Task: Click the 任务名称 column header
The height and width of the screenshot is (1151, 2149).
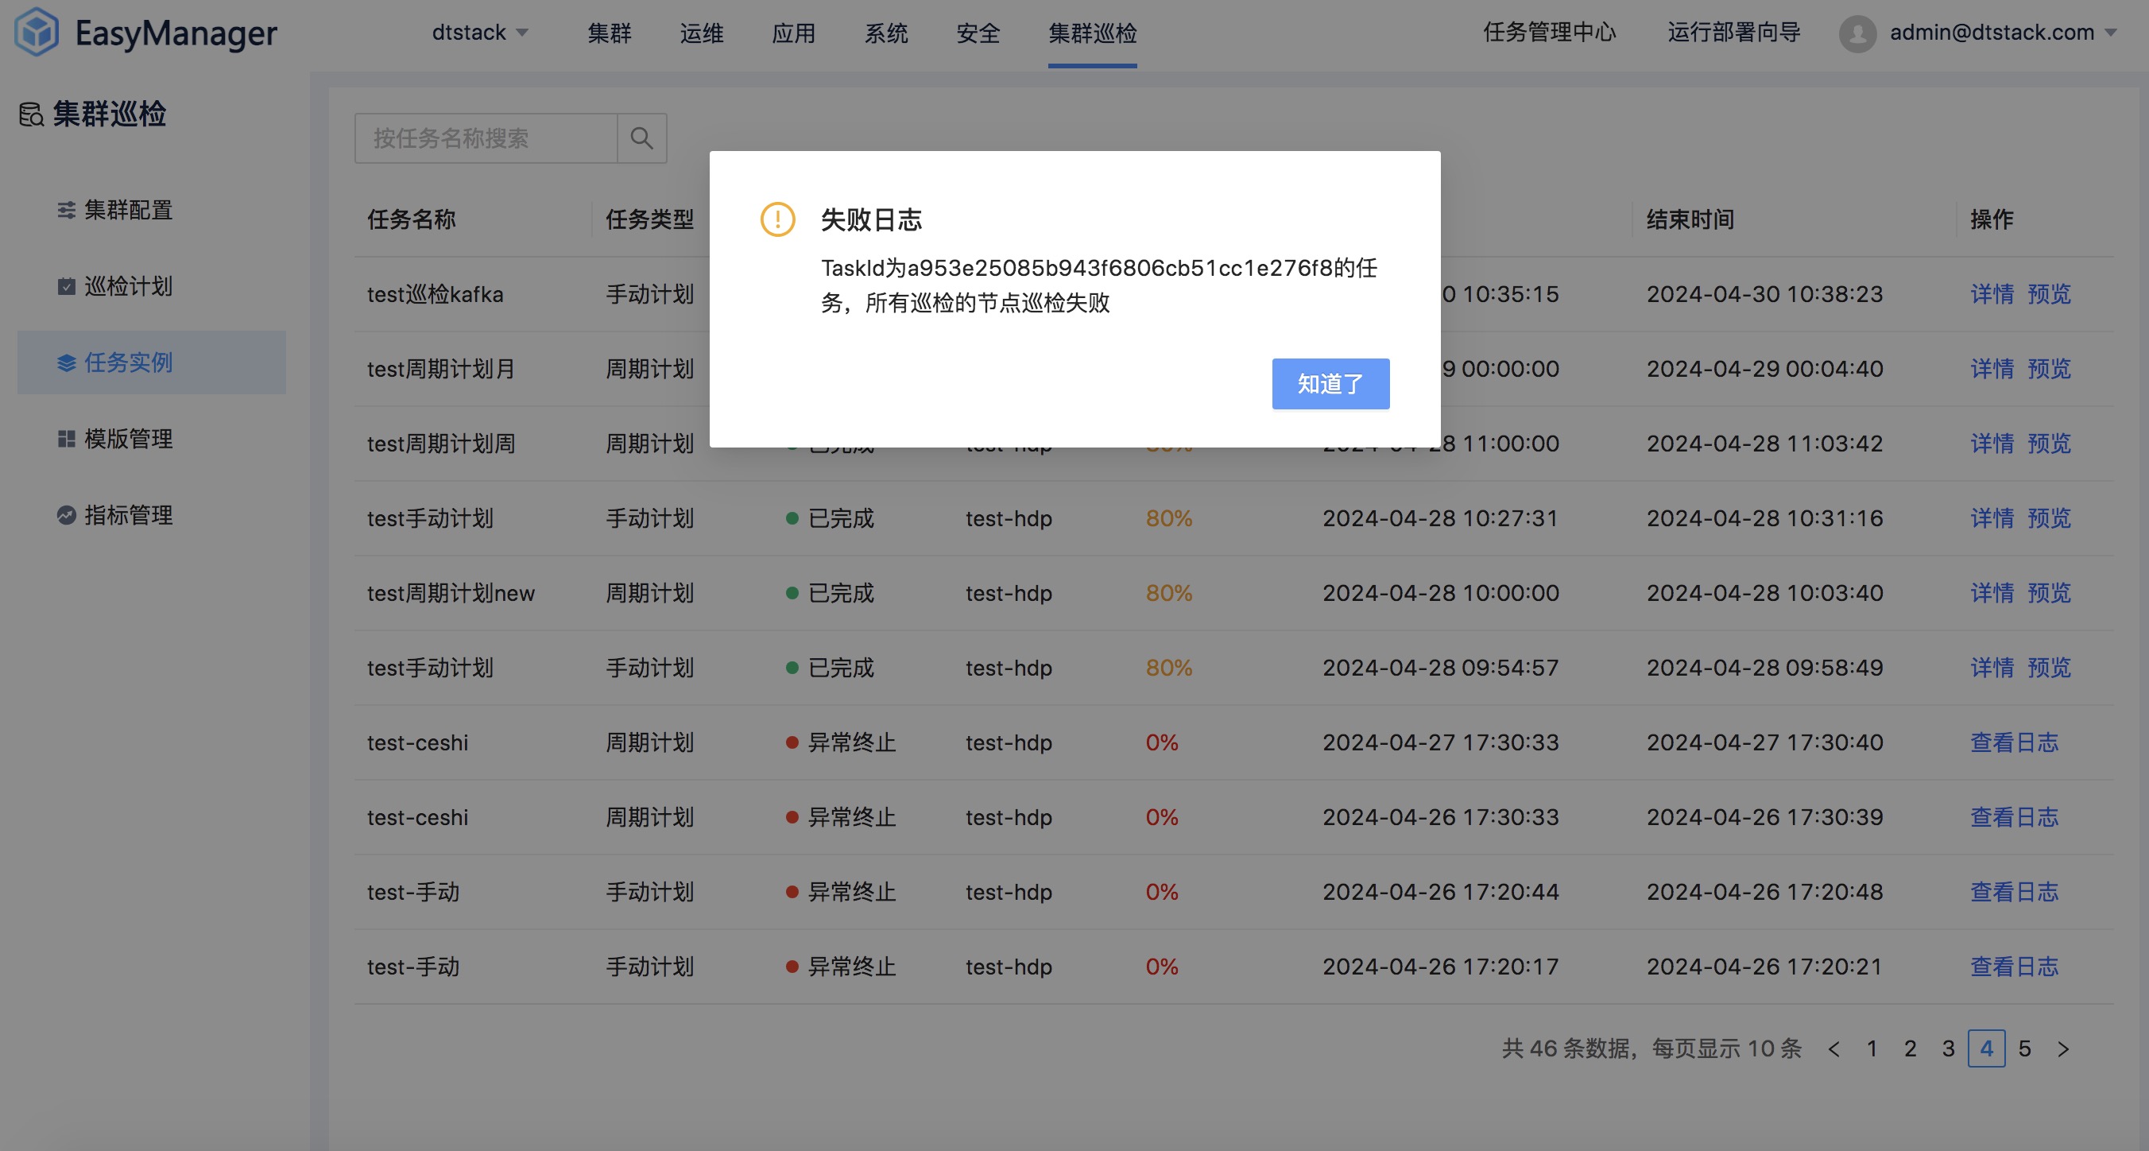Action: click(411, 219)
